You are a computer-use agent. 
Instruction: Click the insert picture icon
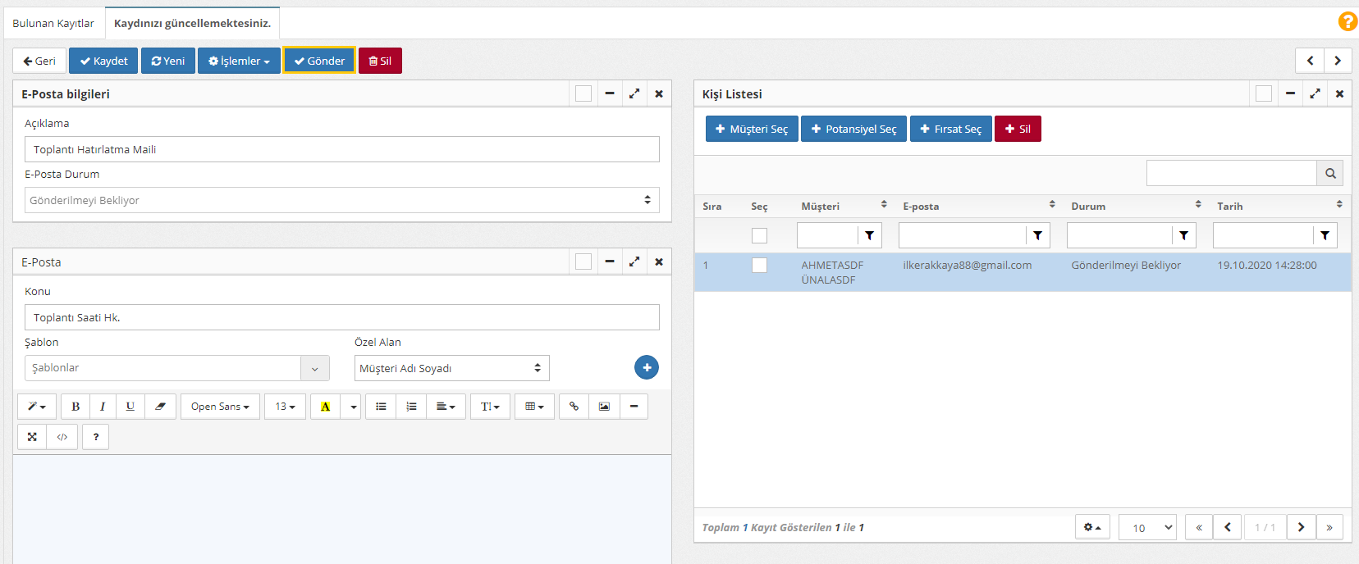pyautogui.click(x=604, y=407)
